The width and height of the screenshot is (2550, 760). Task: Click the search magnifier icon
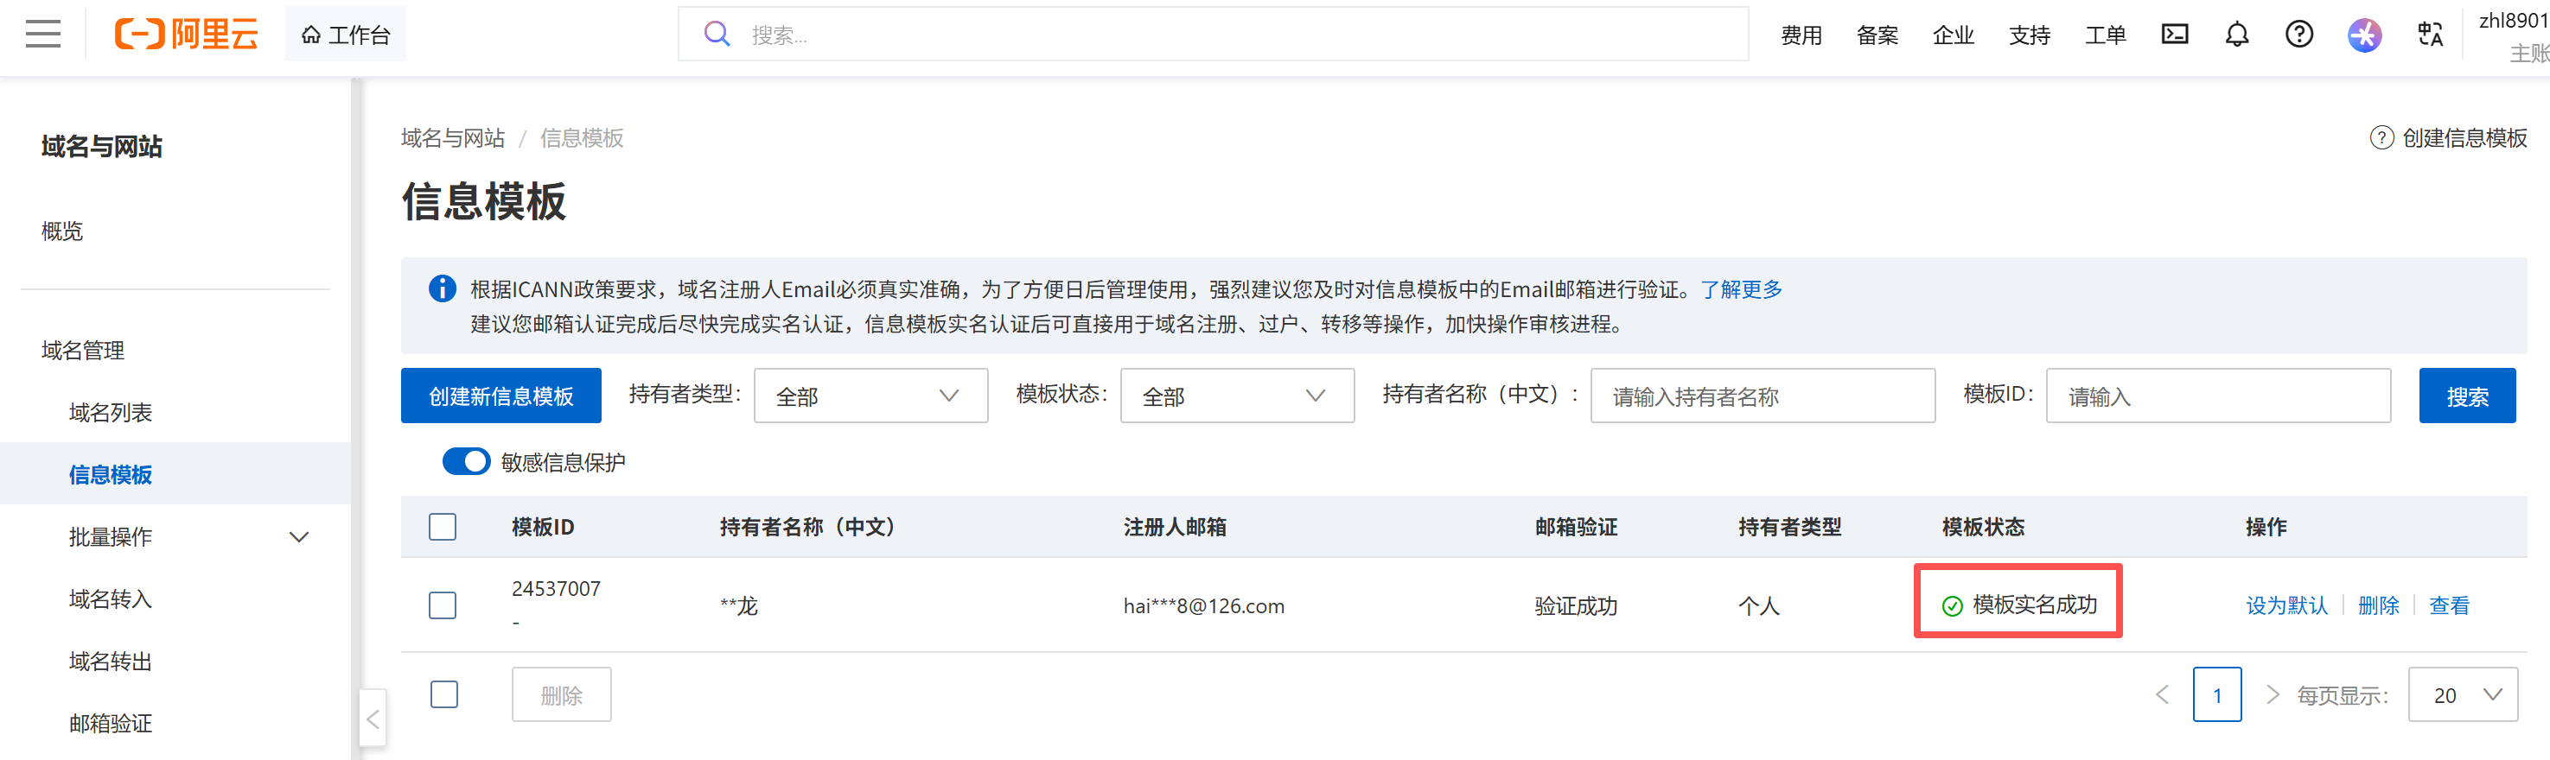[x=717, y=35]
